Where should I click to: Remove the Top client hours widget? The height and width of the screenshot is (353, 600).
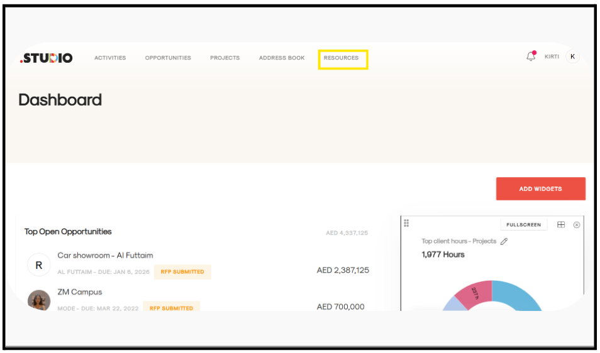coord(577,225)
